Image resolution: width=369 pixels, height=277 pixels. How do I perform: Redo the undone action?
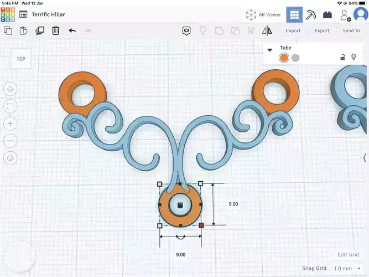coord(88,30)
